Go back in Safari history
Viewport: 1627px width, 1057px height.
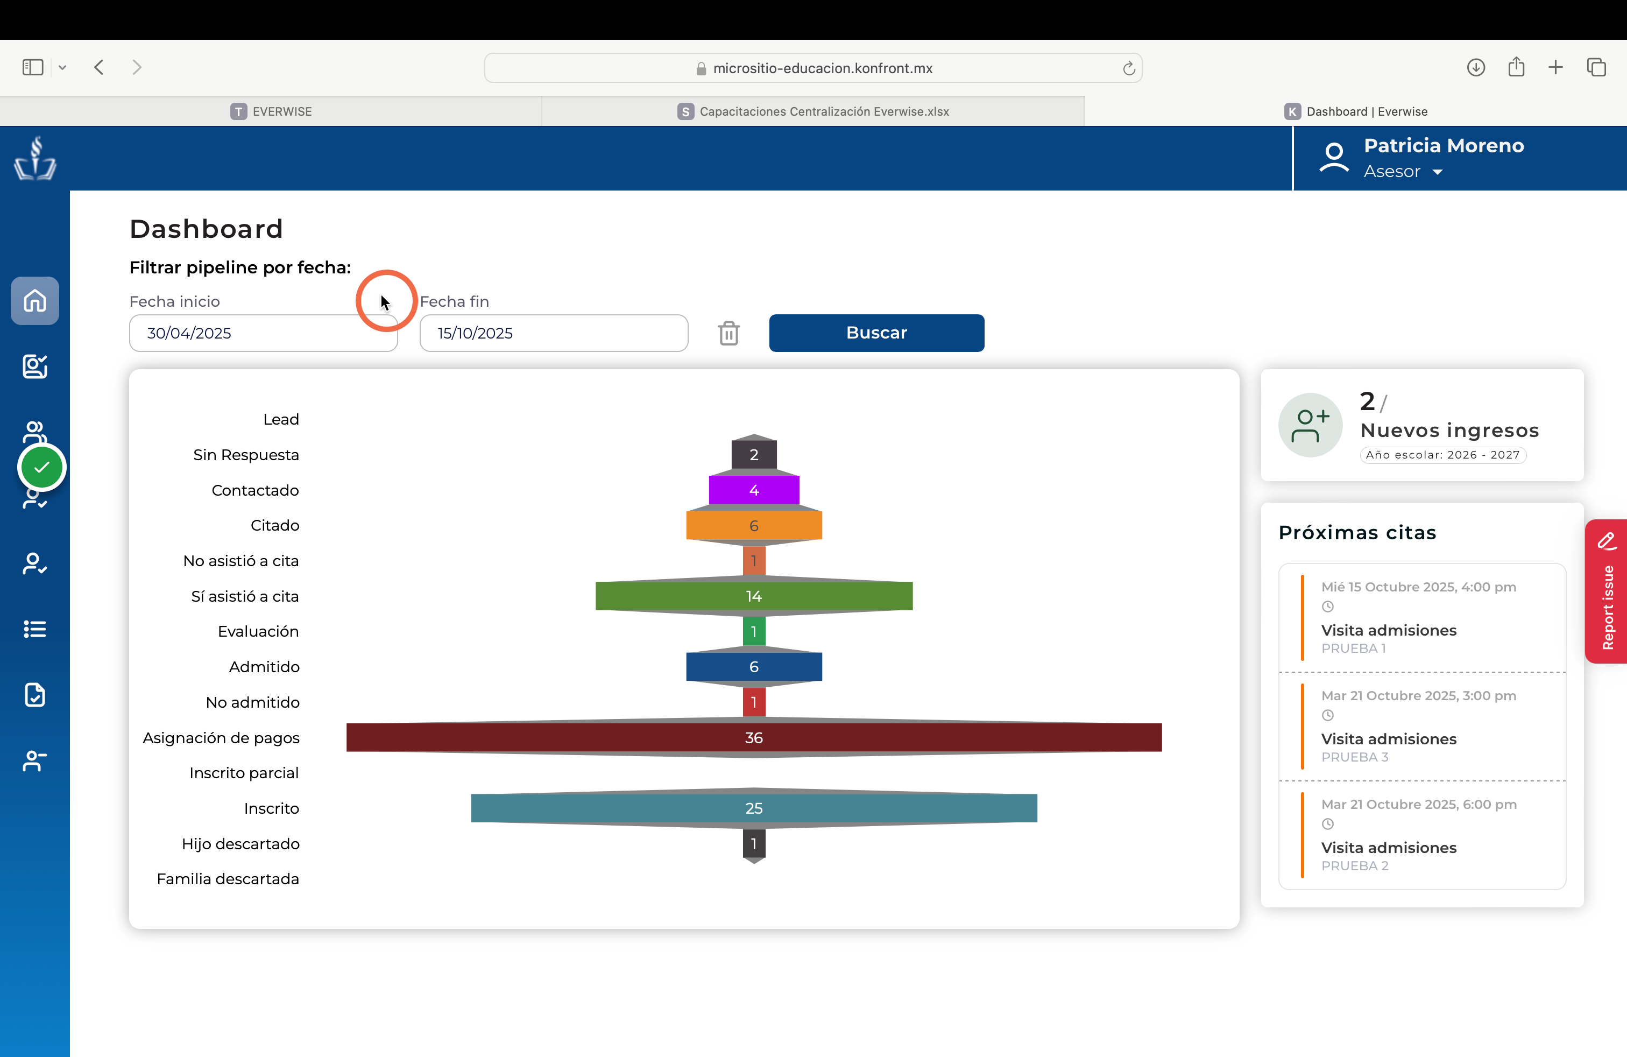(x=99, y=67)
